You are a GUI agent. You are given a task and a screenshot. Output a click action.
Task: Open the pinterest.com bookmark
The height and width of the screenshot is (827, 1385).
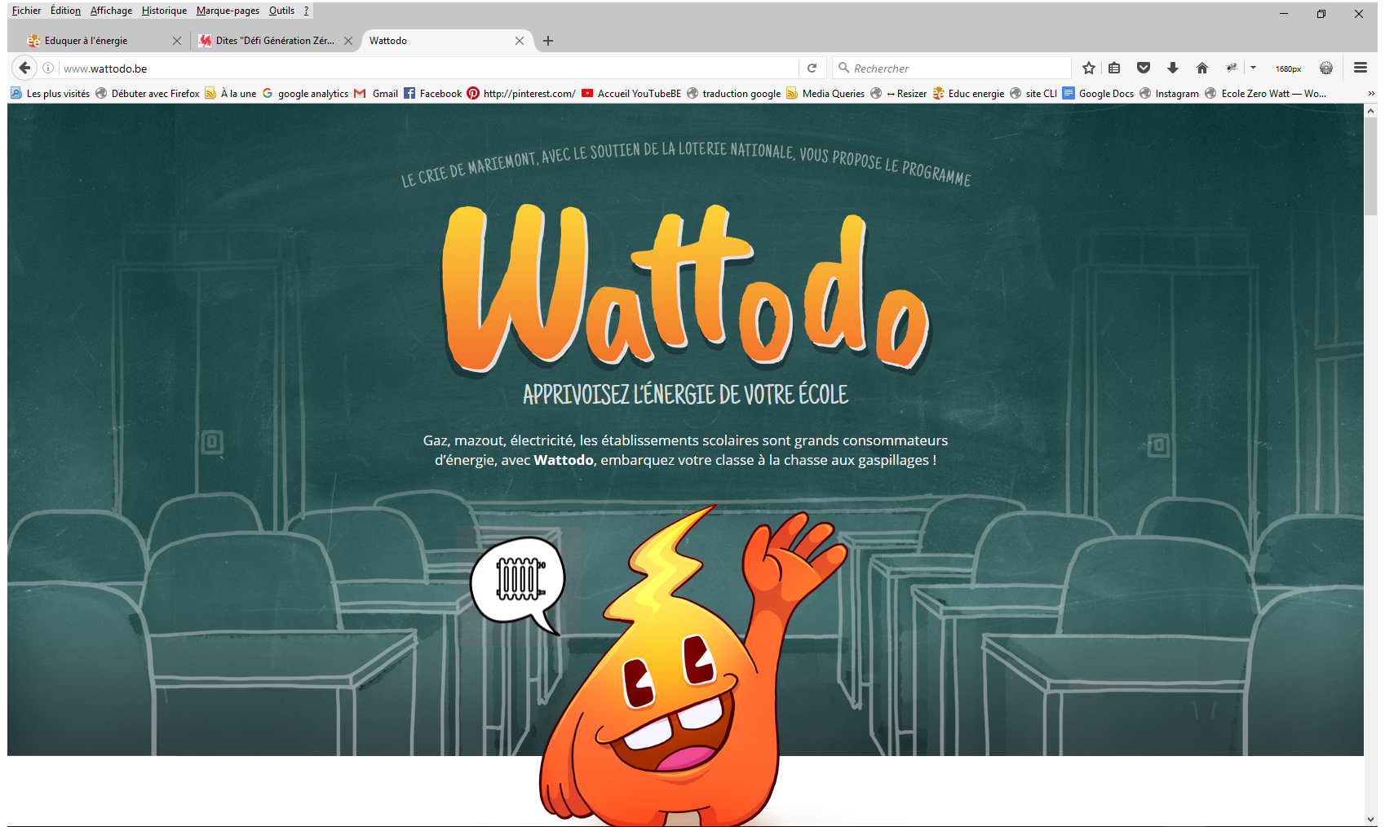(x=521, y=94)
